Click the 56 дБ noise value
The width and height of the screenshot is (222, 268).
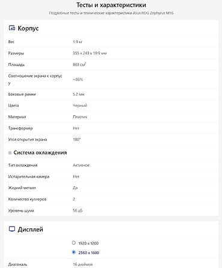pyautogui.click(x=77, y=210)
